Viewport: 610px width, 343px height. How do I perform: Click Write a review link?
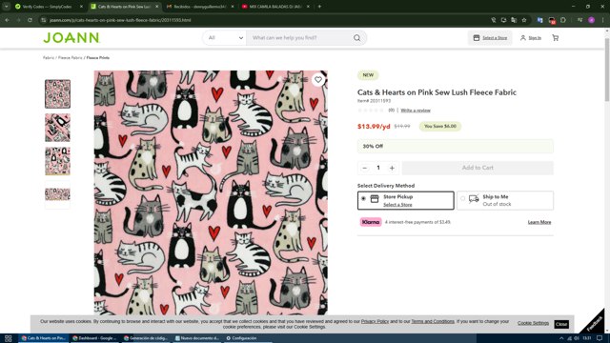(416, 111)
